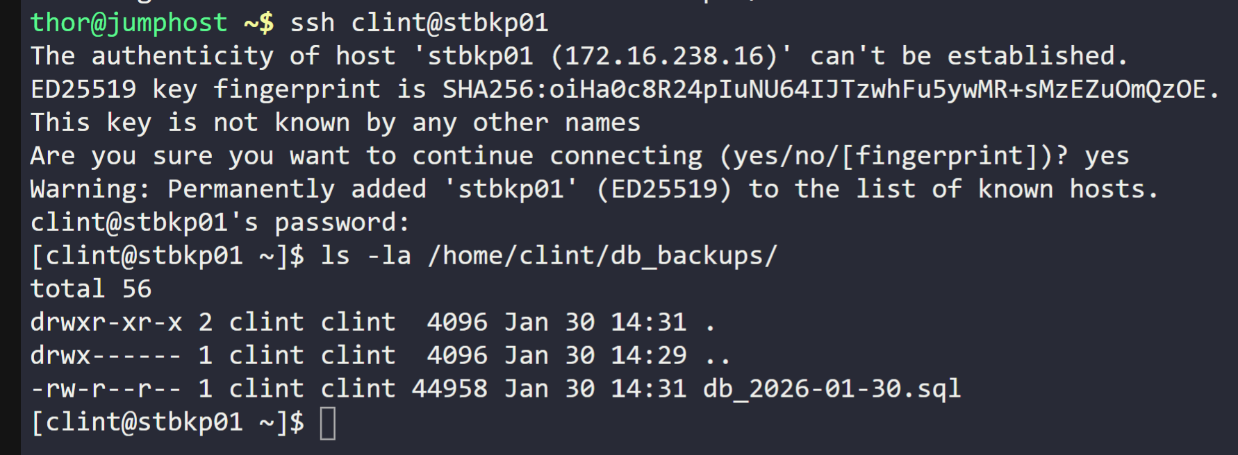The width and height of the screenshot is (1238, 455).
Task: Click the file size 44958
Action: (x=449, y=389)
